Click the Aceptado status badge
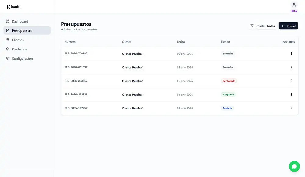Image resolution: width=305 pixels, height=177 pixels. (228, 95)
